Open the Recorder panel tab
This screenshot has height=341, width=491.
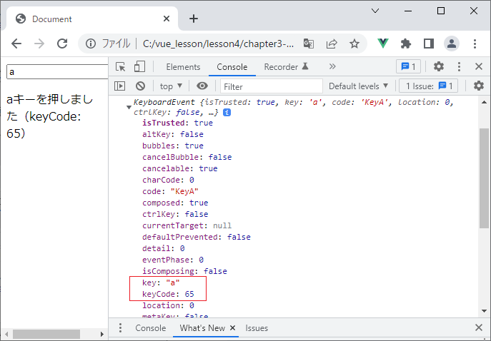click(286, 67)
